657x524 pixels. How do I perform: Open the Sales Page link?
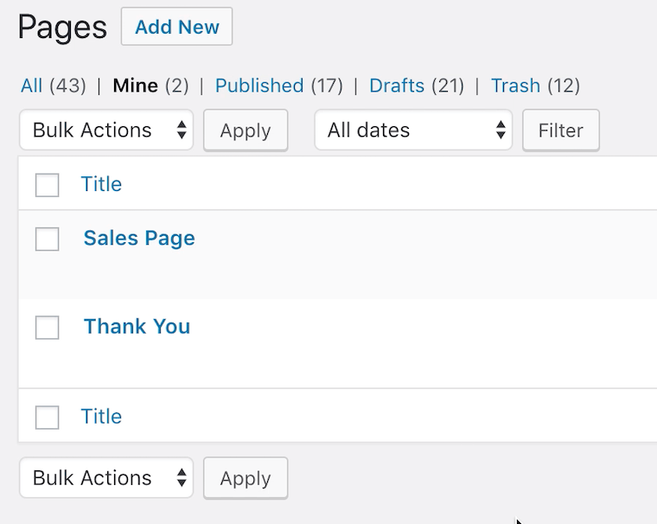139,239
